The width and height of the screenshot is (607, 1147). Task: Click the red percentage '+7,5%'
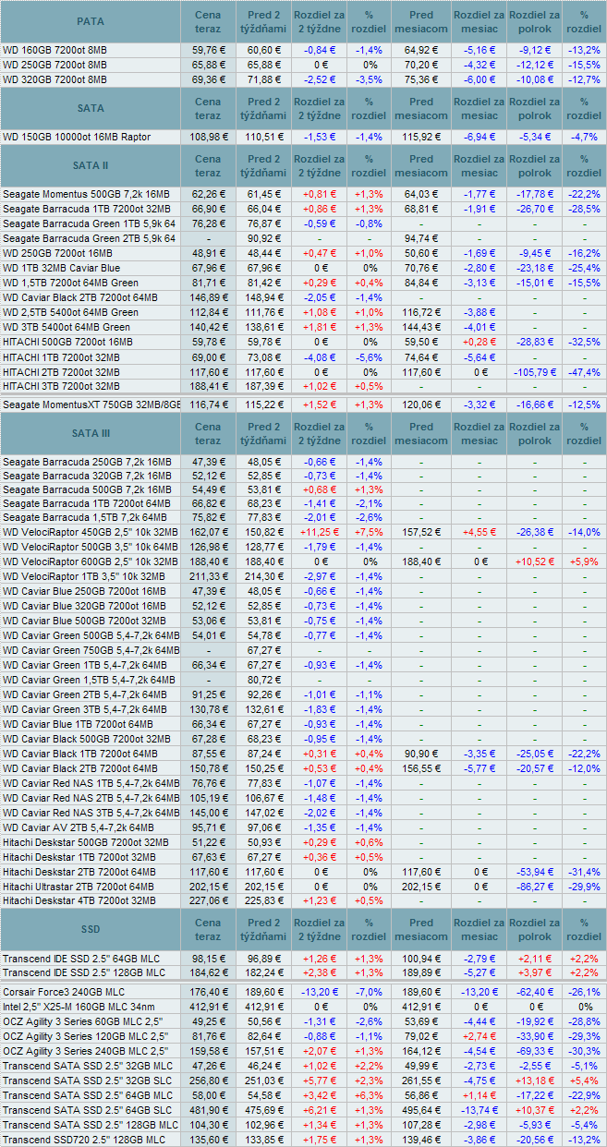(369, 532)
